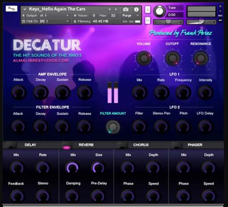Click the LFO 1 Frequency knob

183,92
